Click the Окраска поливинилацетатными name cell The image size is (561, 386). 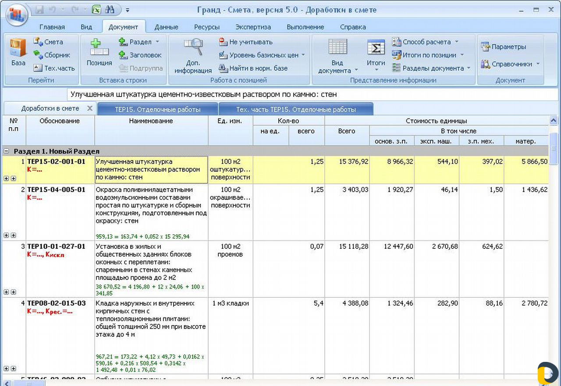pyautogui.click(x=151, y=212)
